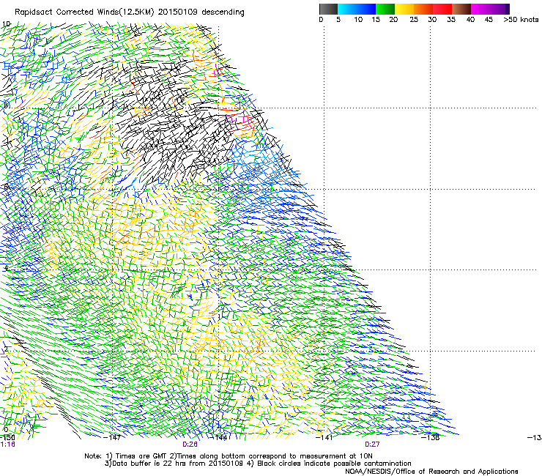Click the red 30-35 knots legend swatch

coord(442,9)
